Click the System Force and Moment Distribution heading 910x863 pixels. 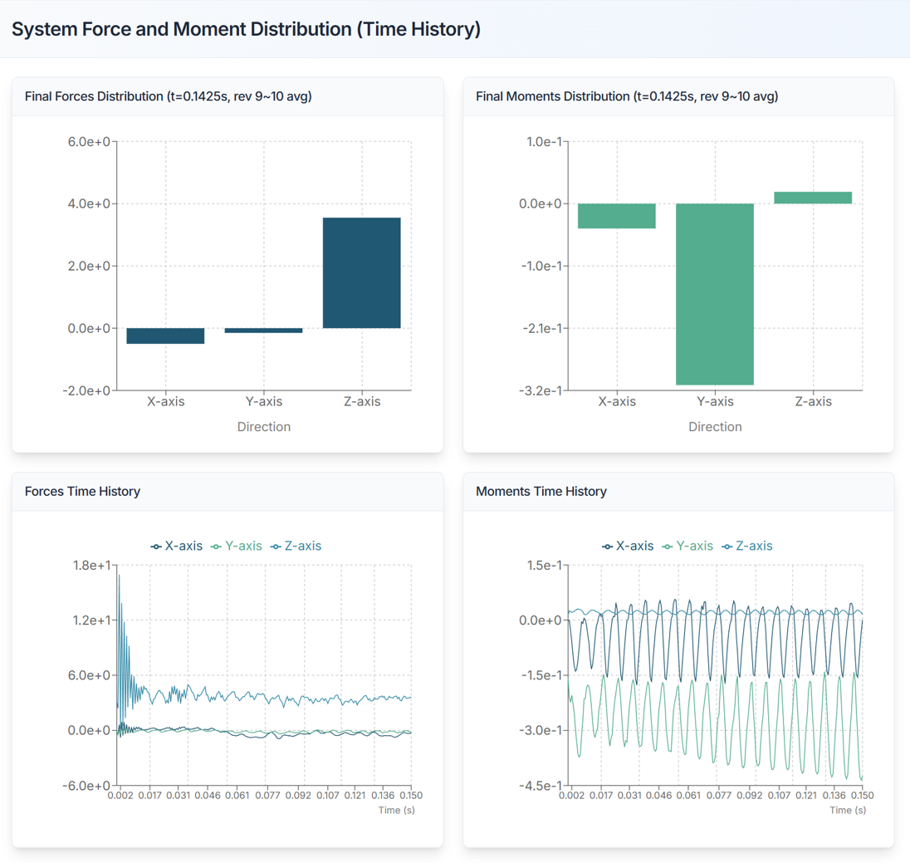click(246, 29)
